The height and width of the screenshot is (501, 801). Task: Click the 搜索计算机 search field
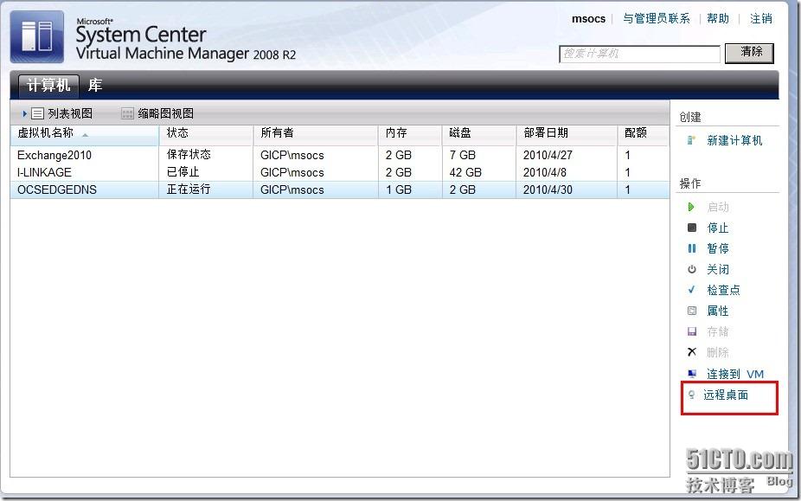[x=639, y=54]
